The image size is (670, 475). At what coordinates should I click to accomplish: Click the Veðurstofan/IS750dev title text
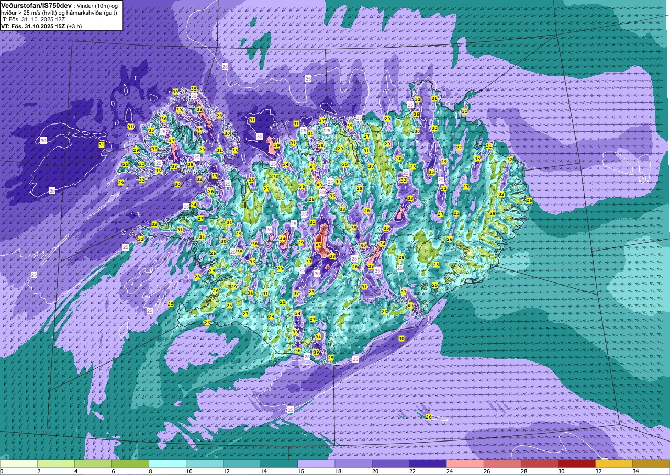37,5
